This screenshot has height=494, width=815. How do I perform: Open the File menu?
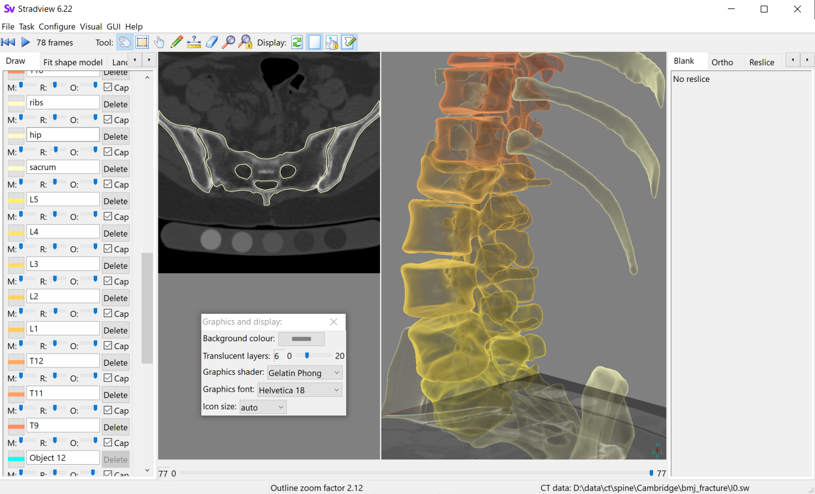pos(8,27)
